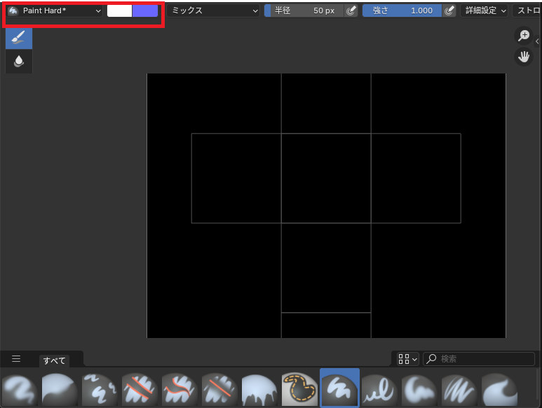Open the Paint Hard brush selector dropdown
This screenshot has width=542, height=408.
(x=54, y=10)
